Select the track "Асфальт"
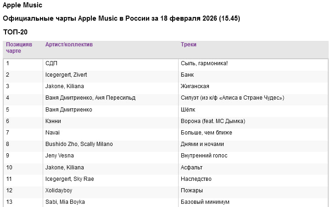331x207 pixels. click(x=192, y=168)
